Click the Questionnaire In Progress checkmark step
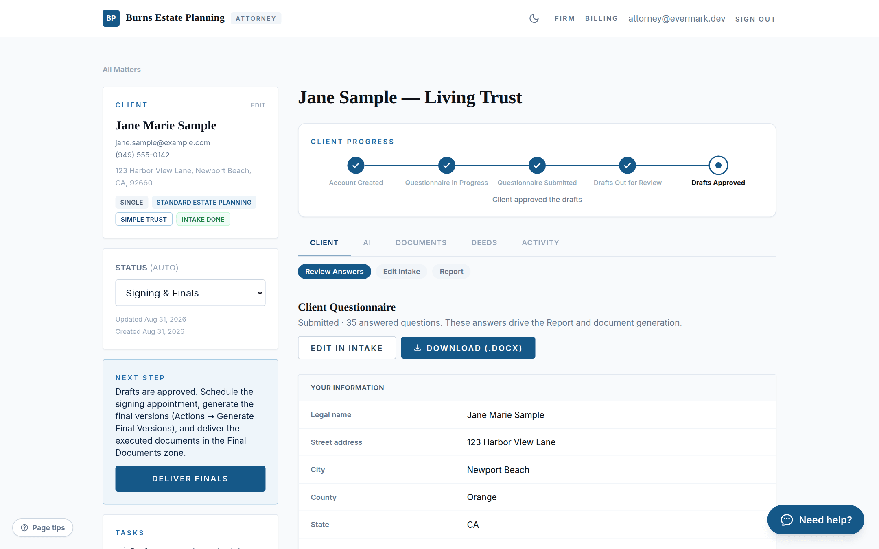 (x=446, y=165)
